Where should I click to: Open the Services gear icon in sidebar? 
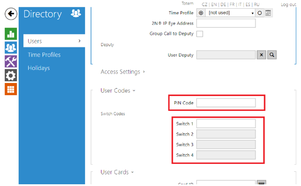pos(11,75)
